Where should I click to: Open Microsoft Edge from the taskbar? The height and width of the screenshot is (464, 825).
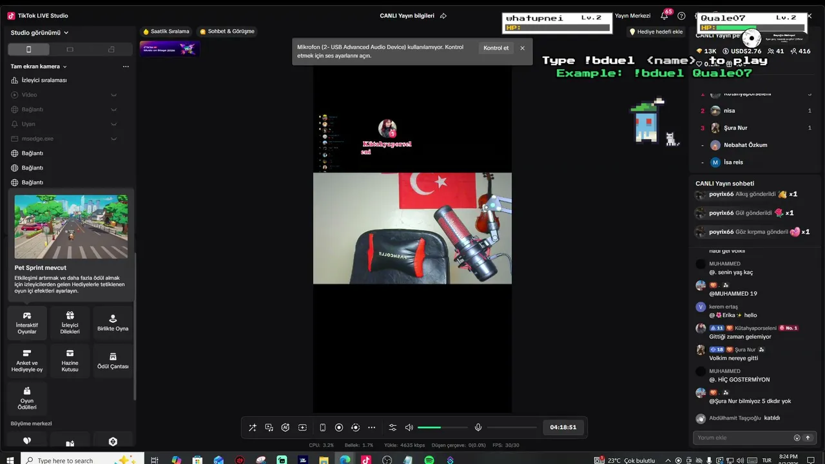point(345,460)
